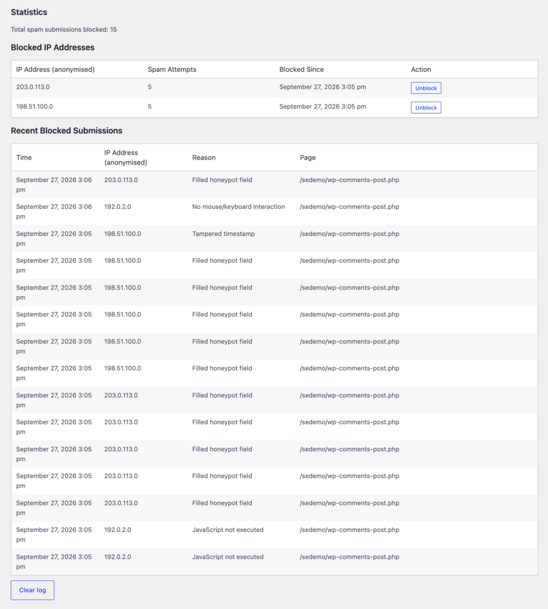
Task: Click spam attempts count for blocked 203.0.113.0
Action: [150, 87]
